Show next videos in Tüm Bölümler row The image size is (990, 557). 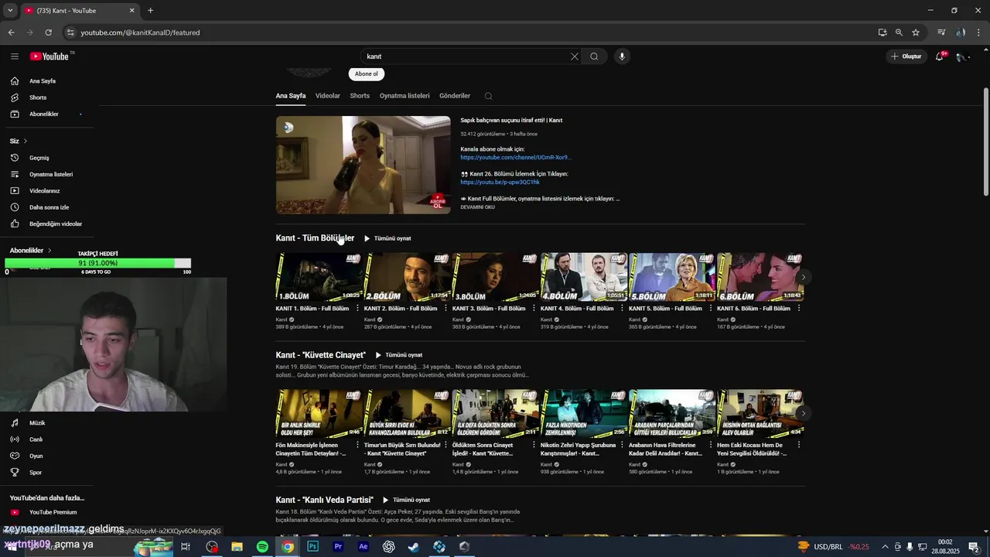[x=803, y=277]
